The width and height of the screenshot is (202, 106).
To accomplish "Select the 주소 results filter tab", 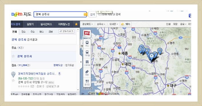I will [32, 32].
